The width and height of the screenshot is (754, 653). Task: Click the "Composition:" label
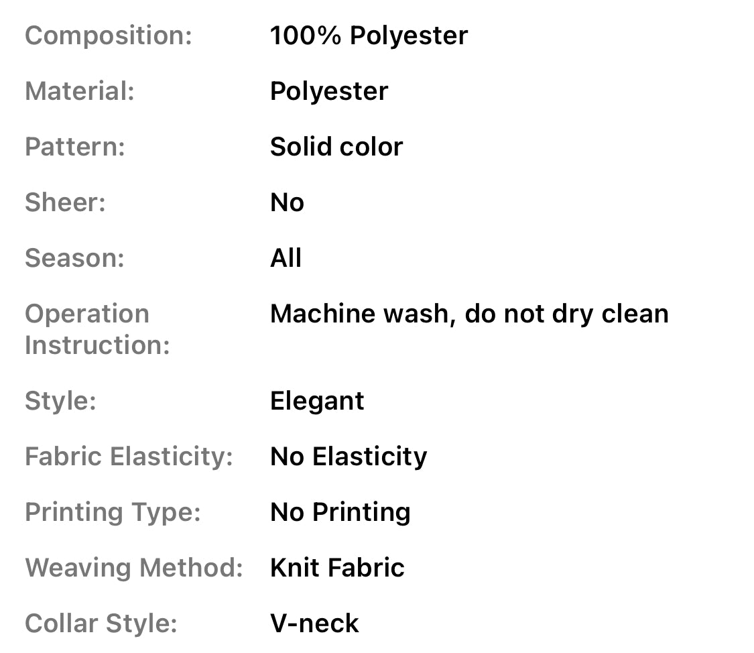108,36
